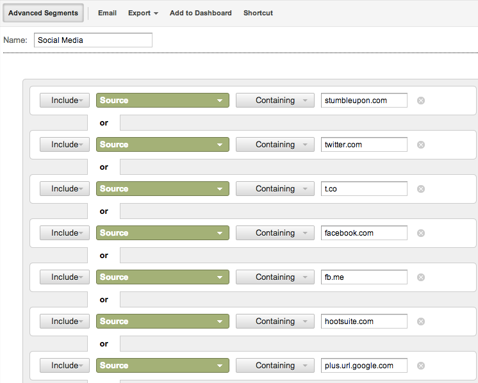Open Source dimension dropdown for twitter.com
This screenshot has height=383, width=478.
163,144
